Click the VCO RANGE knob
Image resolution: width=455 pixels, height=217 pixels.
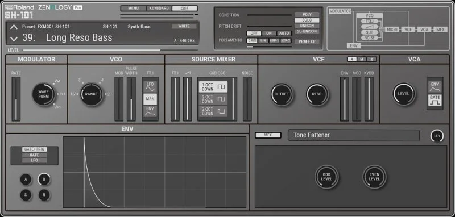92,94
